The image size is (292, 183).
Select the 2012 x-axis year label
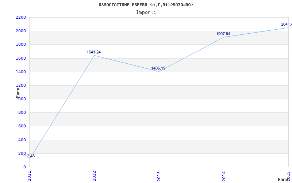pos(94,176)
